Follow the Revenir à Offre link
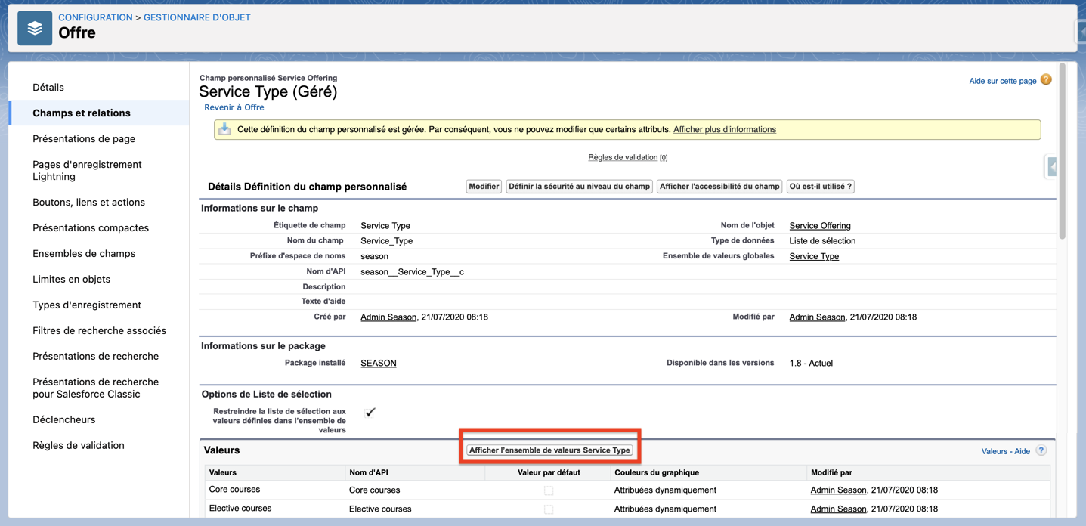Viewport: 1086px width, 526px height. click(234, 107)
